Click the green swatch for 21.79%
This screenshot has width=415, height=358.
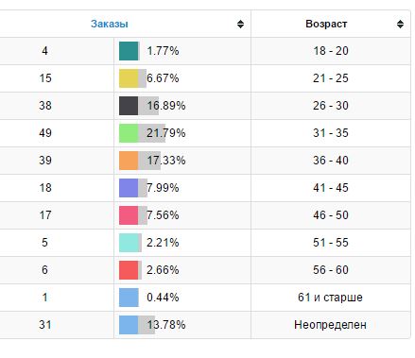(129, 133)
